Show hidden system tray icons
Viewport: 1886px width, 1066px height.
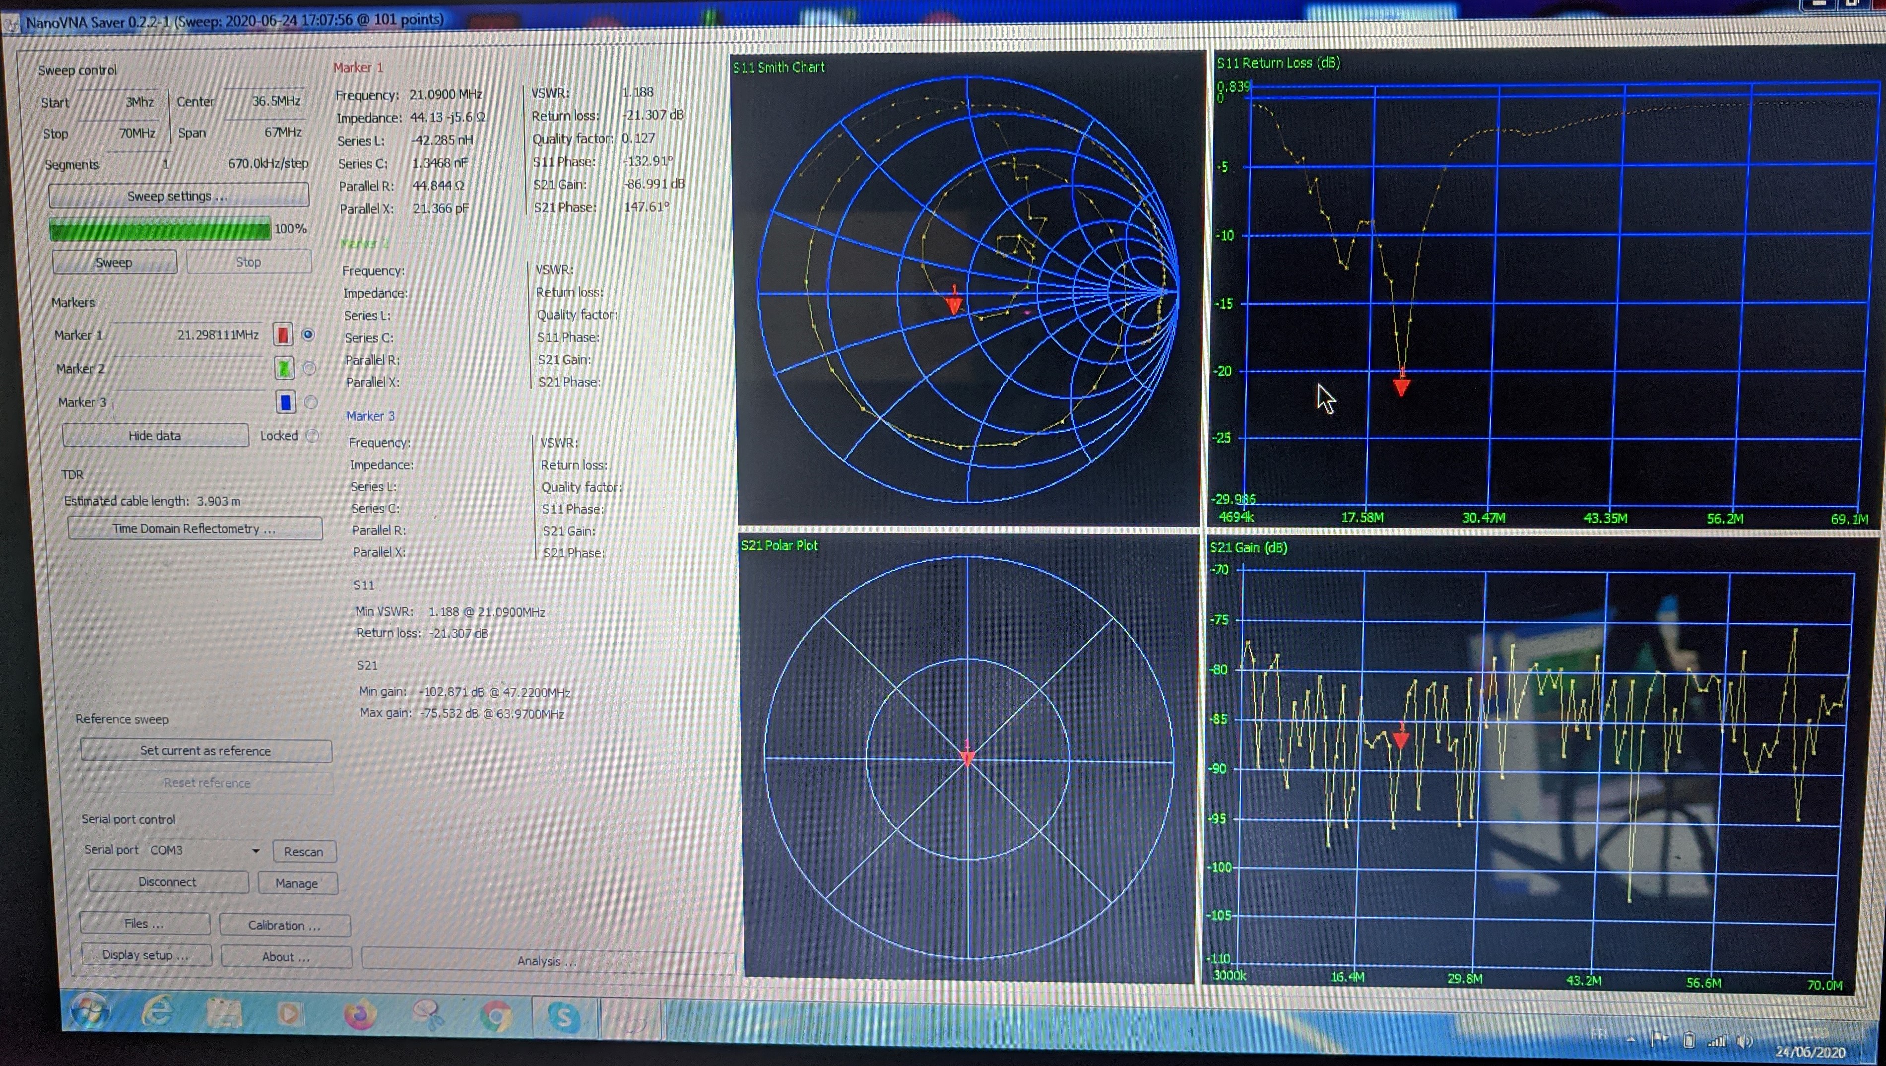[x=1630, y=1038]
